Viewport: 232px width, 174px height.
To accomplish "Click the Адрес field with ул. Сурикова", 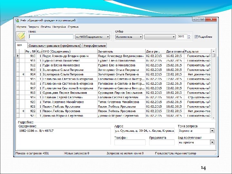I will pyautogui.click(x=144, y=130).
